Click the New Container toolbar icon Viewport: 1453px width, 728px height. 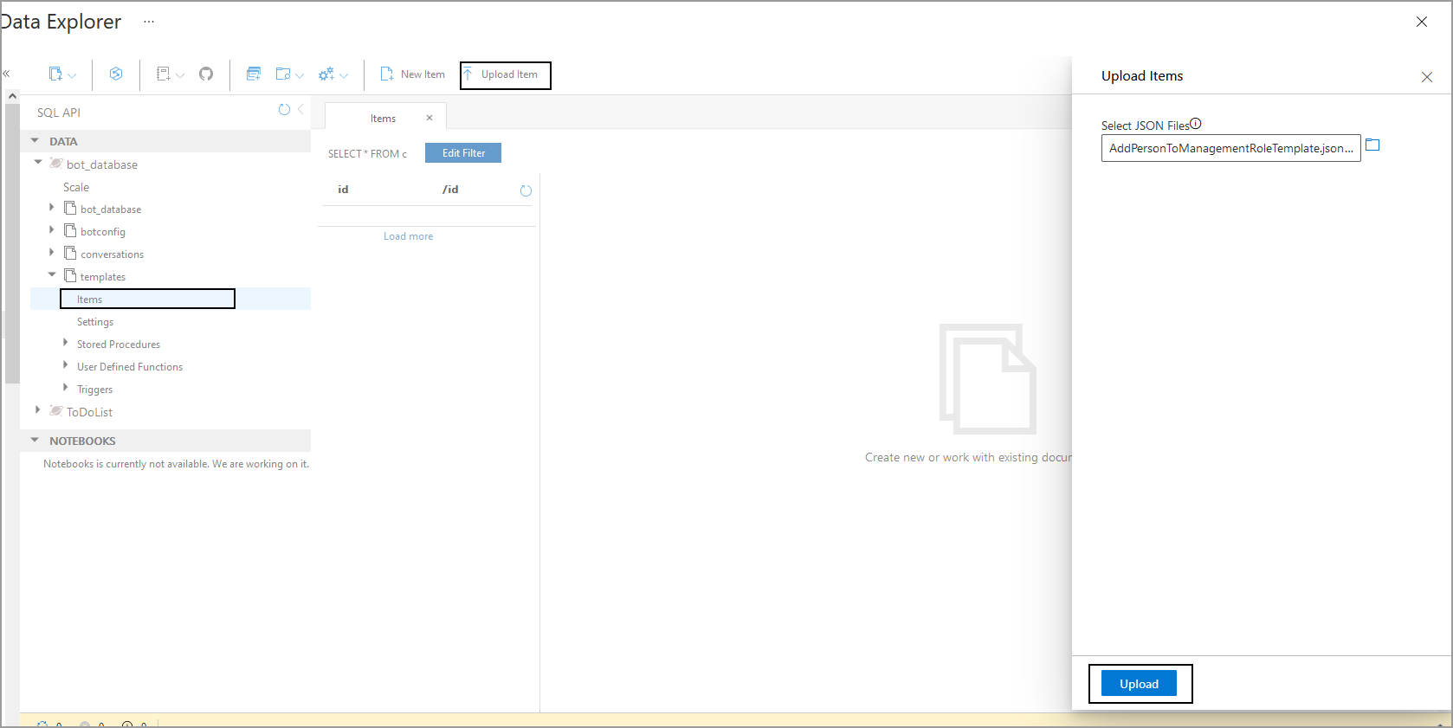click(x=55, y=74)
